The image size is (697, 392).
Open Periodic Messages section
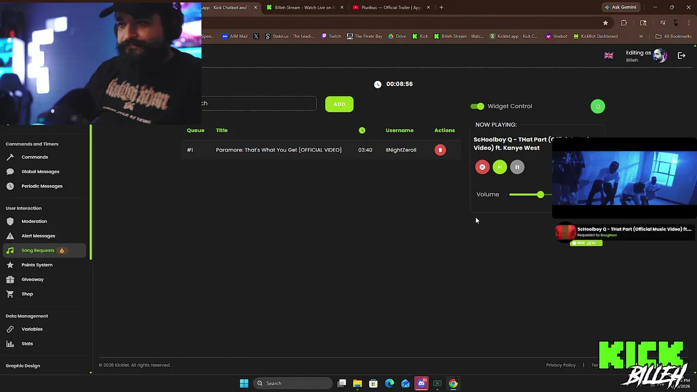[x=41, y=186]
